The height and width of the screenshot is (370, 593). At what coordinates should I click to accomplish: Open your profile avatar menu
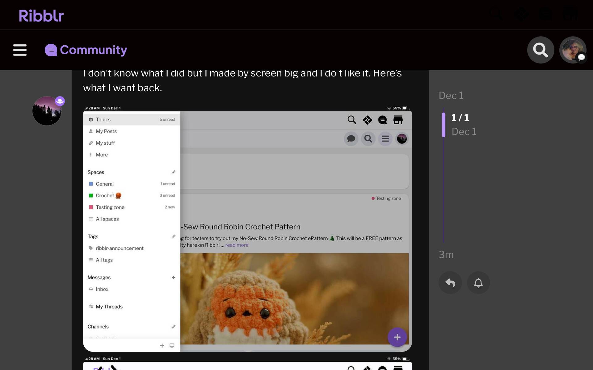point(573,50)
